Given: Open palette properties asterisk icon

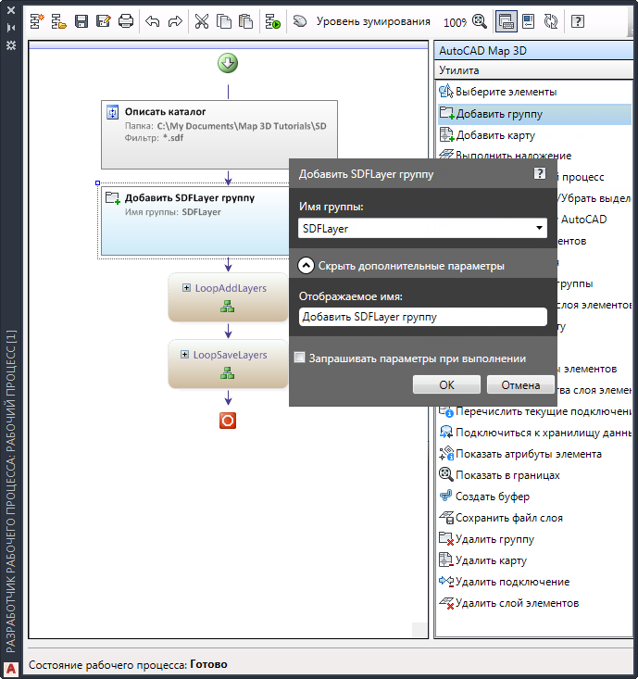Looking at the screenshot, I should (x=11, y=45).
